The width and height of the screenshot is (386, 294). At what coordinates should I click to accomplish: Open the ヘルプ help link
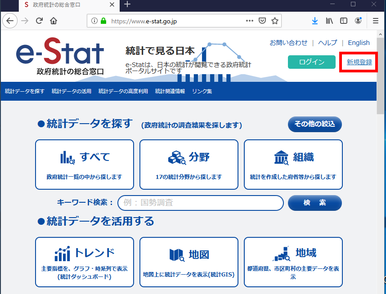coord(328,43)
